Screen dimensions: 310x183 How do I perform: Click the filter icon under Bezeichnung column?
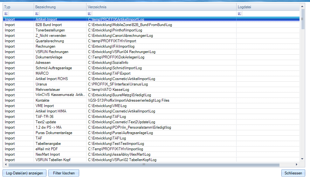click(x=37, y=14)
